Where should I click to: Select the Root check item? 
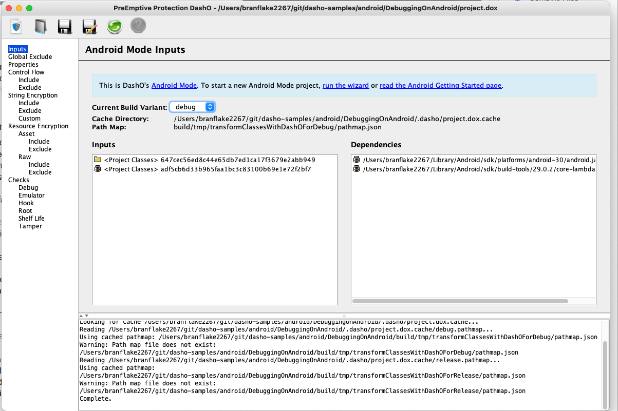tap(25, 211)
